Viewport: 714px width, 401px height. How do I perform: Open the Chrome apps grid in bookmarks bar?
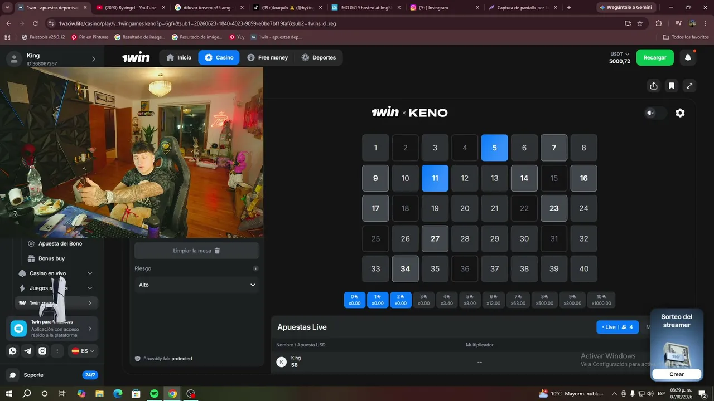point(7,37)
